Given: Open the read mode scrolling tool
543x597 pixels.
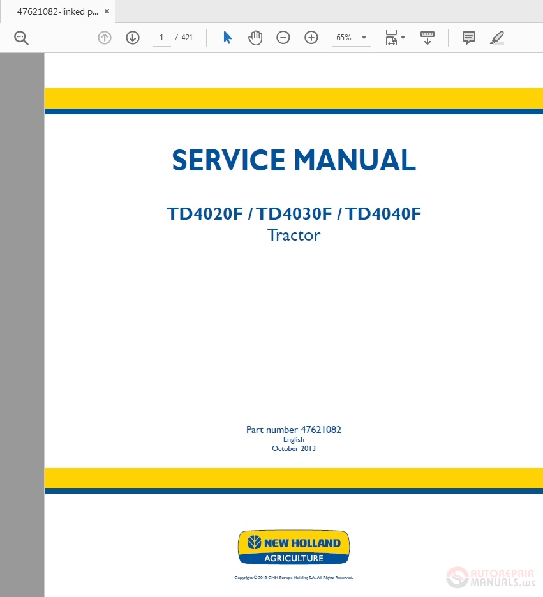Looking at the screenshot, I should coord(428,38).
